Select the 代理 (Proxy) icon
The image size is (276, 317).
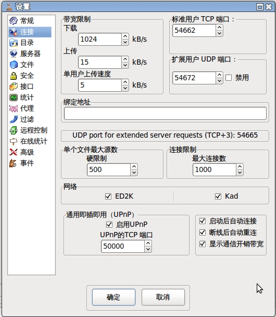[x=14, y=108]
